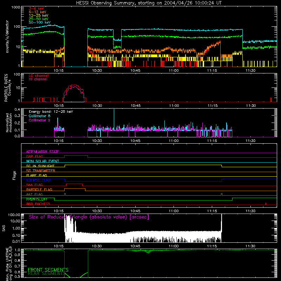Viewport: 281px width, 281px height.
Task: Click the '0.01' SAS tick value
Action: tap(16, 241)
